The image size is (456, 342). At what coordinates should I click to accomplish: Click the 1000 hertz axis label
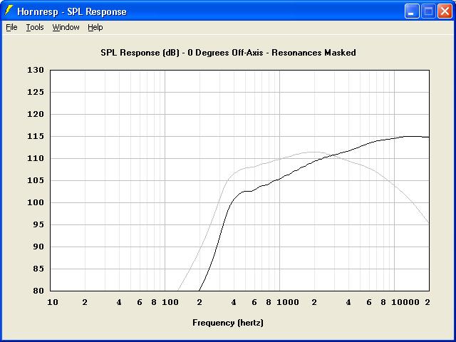[288, 302]
